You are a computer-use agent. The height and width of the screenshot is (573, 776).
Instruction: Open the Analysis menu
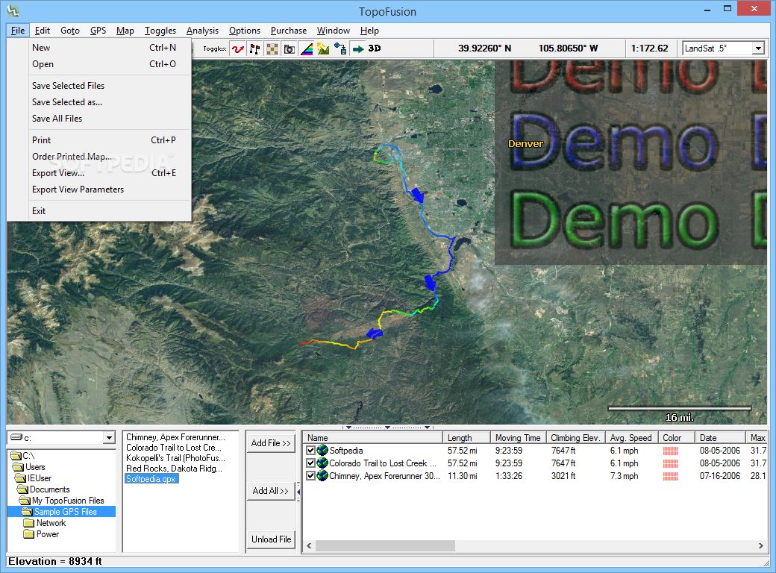pos(202,31)
